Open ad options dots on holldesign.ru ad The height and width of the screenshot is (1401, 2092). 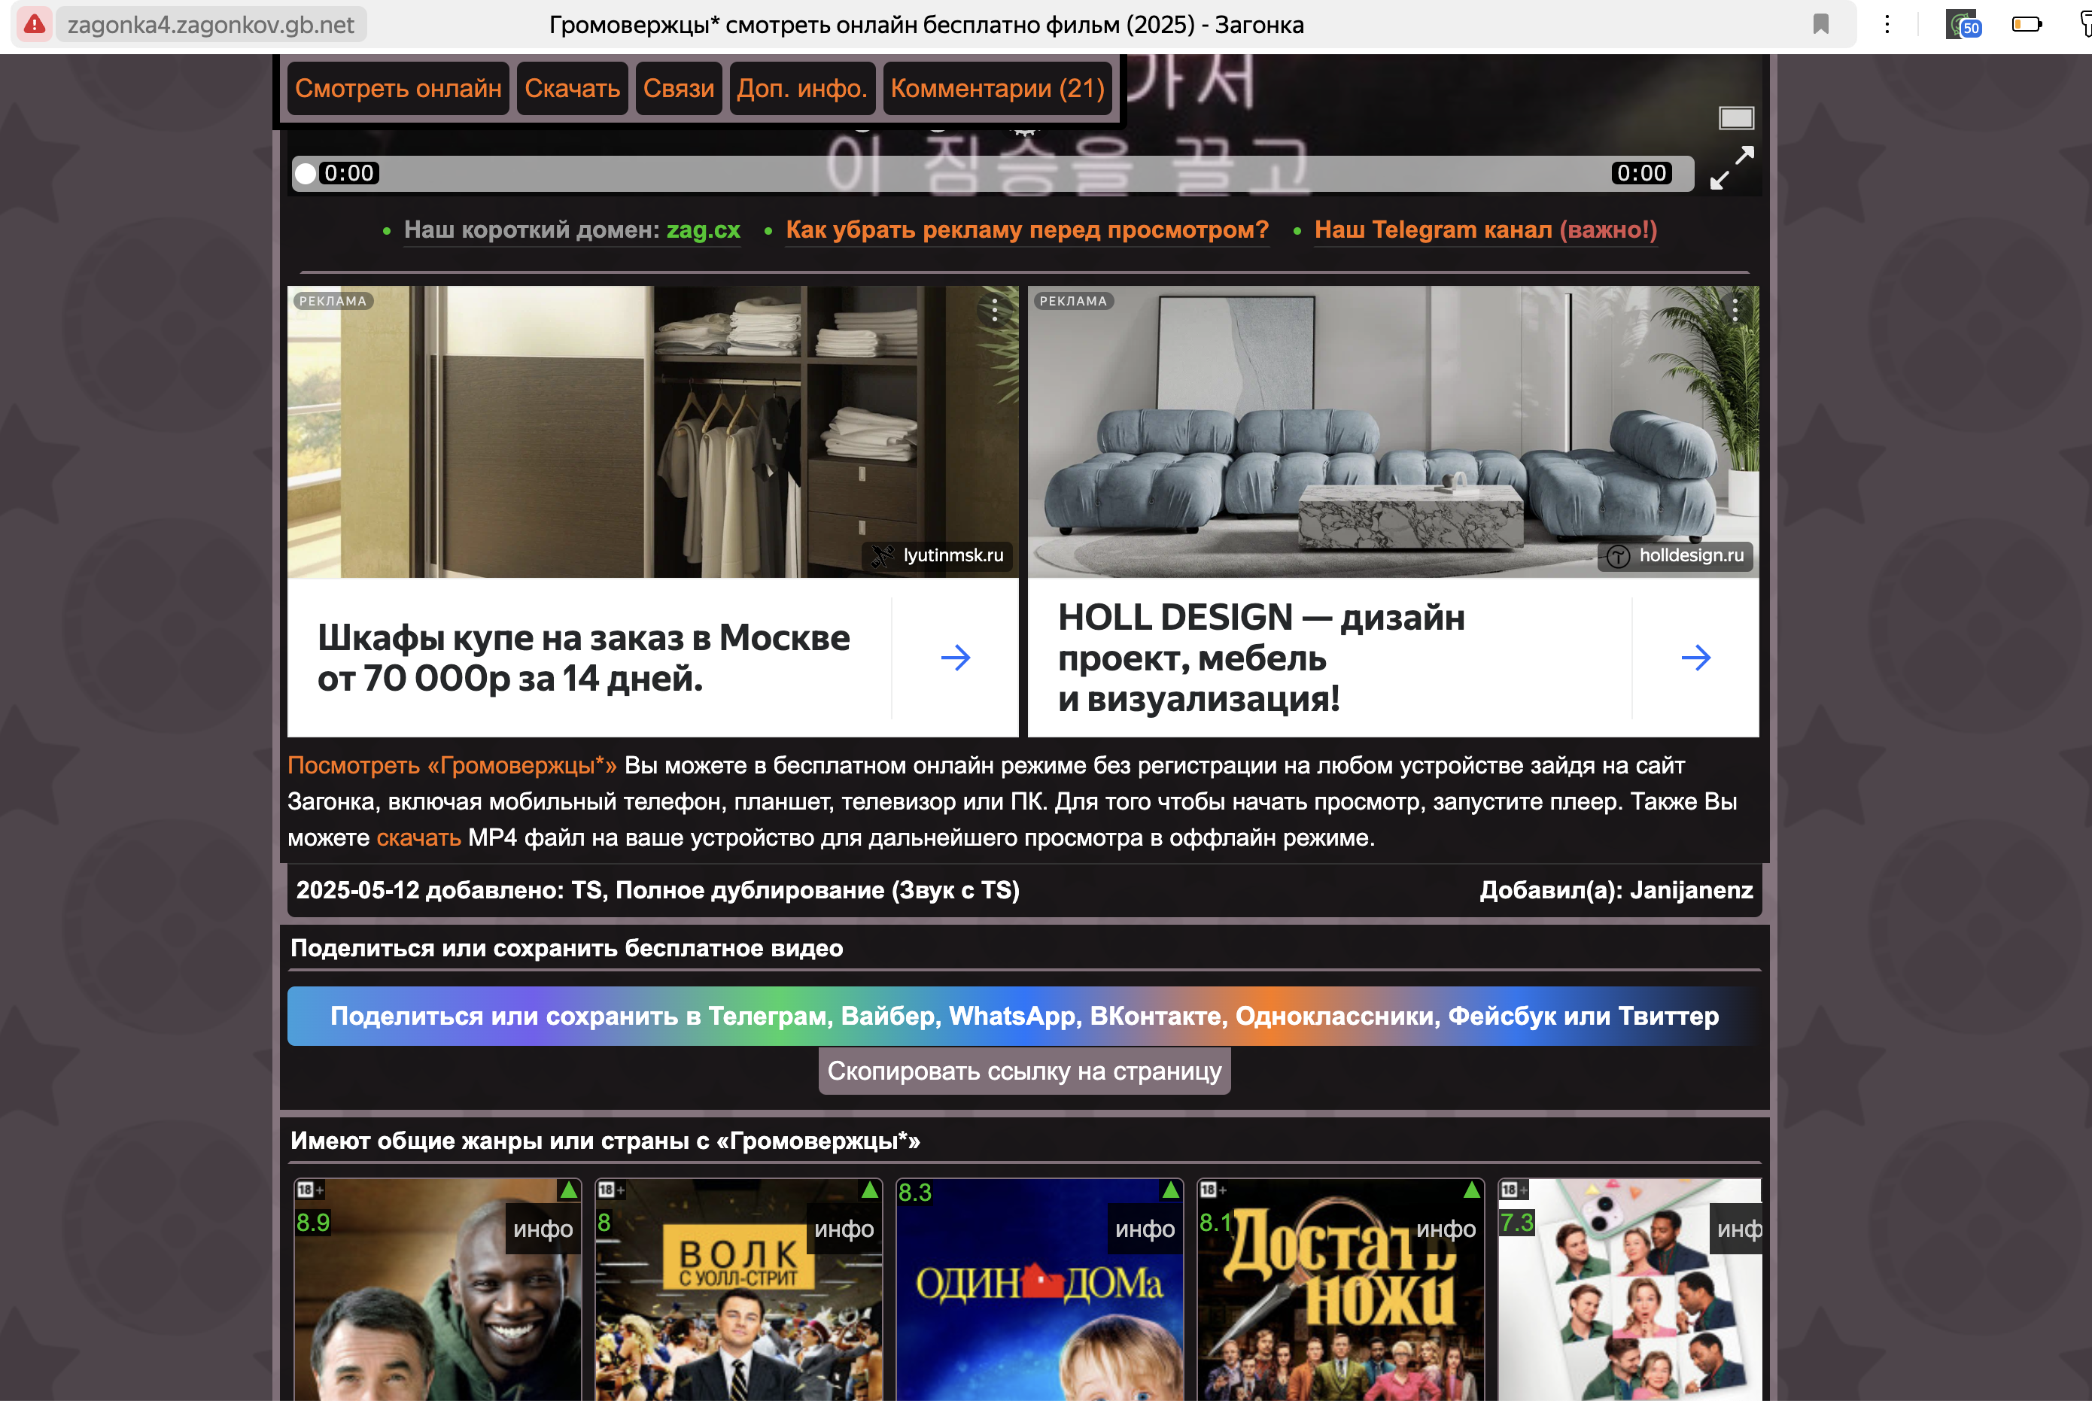click(1735, 309)
